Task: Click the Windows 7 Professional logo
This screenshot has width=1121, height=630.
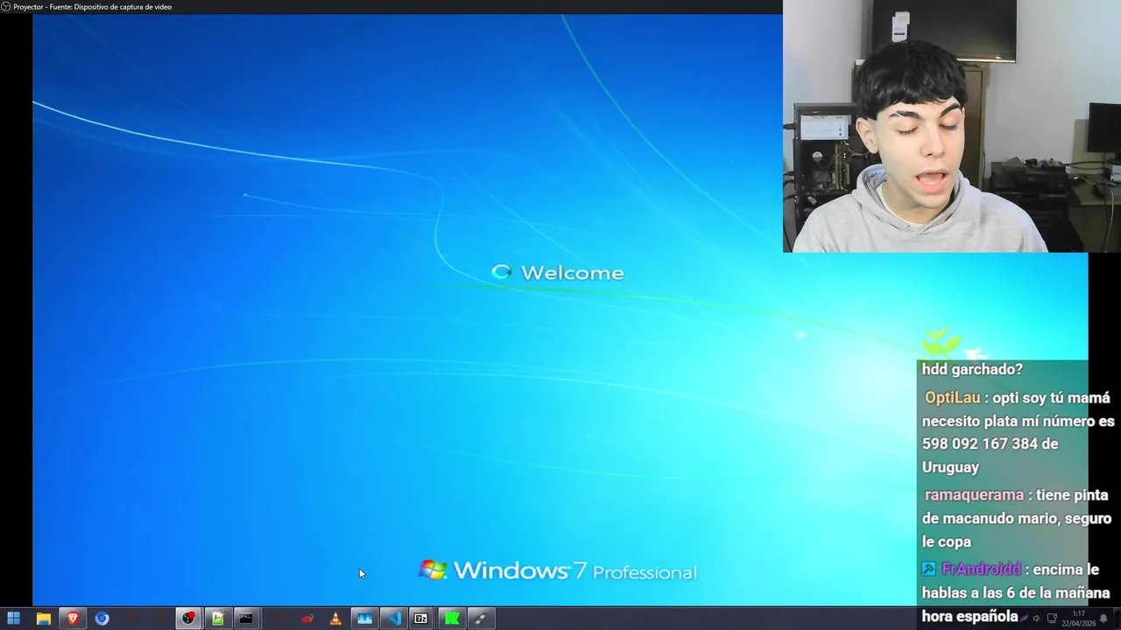Action: [x=558, y=571]
